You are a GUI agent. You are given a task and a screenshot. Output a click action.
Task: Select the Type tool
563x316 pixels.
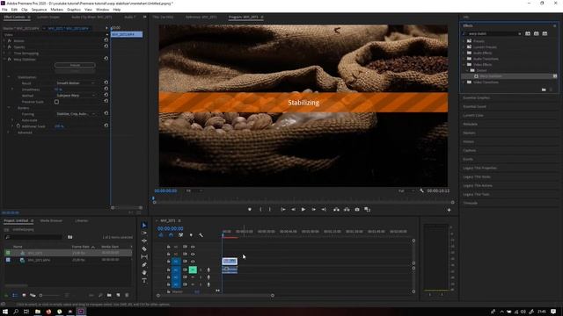pos(144,281)
